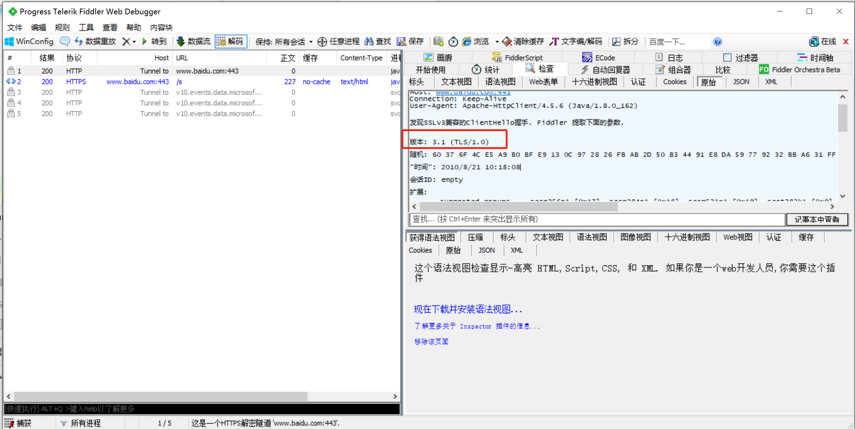855x429 pixels.
Task: Switch to the FiddlerScript tab
Action: coord(519,57)
